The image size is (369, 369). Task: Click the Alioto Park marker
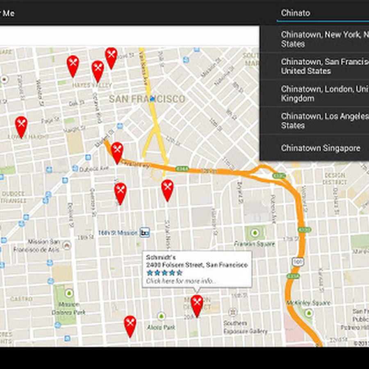161,316
